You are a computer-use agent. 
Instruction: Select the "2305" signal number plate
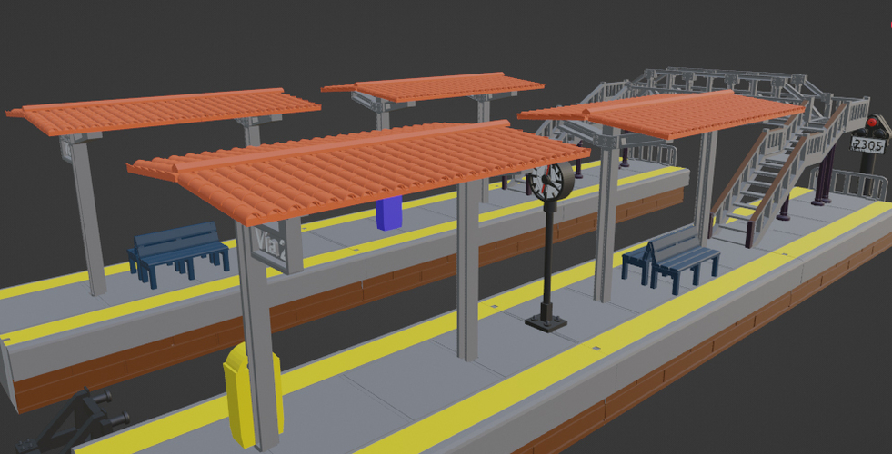pyautogui.click(x=867, y=144)
